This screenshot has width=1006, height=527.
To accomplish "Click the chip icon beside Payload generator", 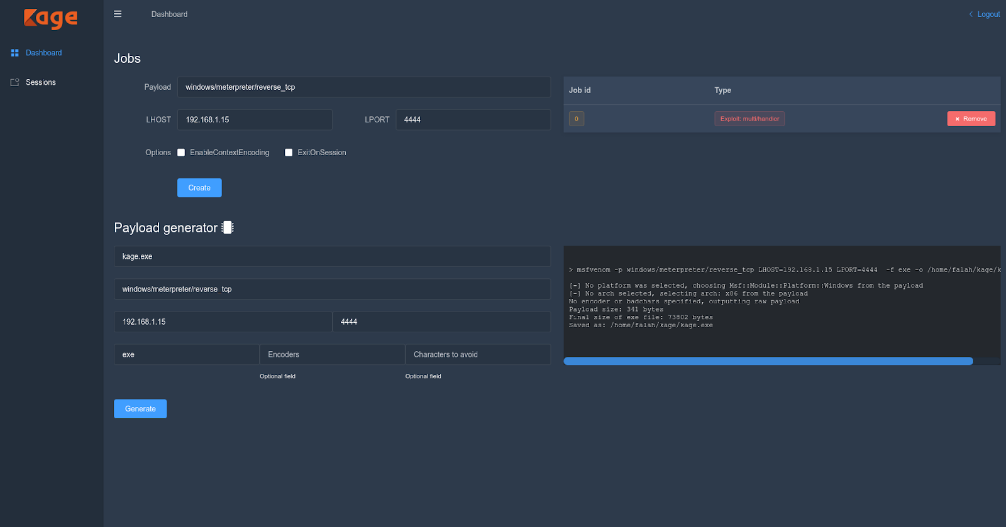I will [228, 227].
